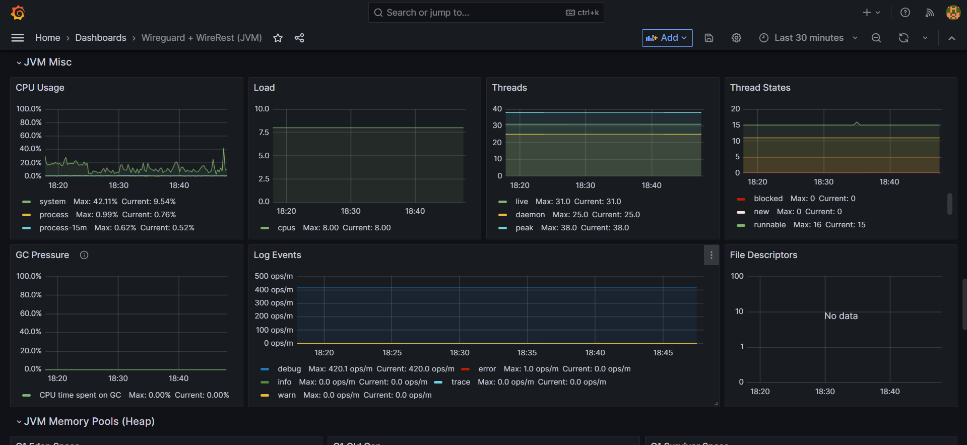The image size is (967, 445).
Task: Click the Grafana logo icon
Action: (18, 13)
